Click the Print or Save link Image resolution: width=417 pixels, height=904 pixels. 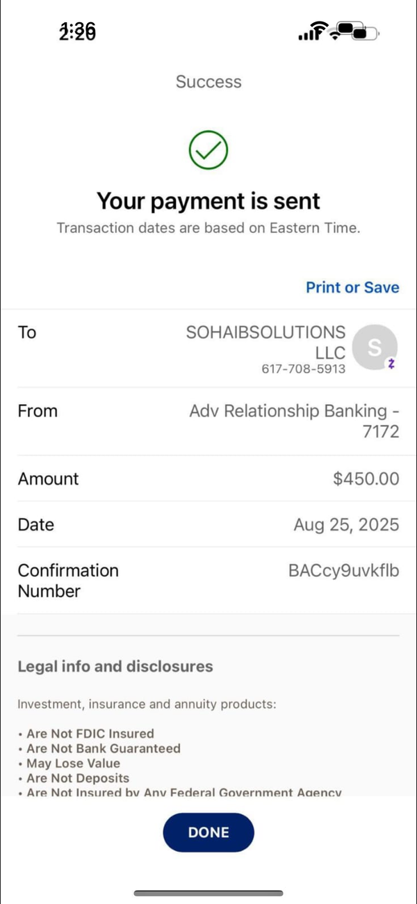tap(352, 287)
